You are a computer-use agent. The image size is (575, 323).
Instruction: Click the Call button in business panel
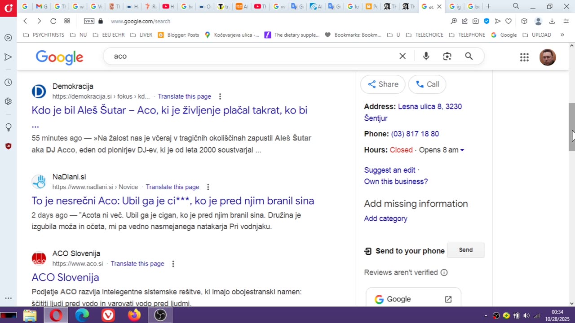[x=427, y=84]
